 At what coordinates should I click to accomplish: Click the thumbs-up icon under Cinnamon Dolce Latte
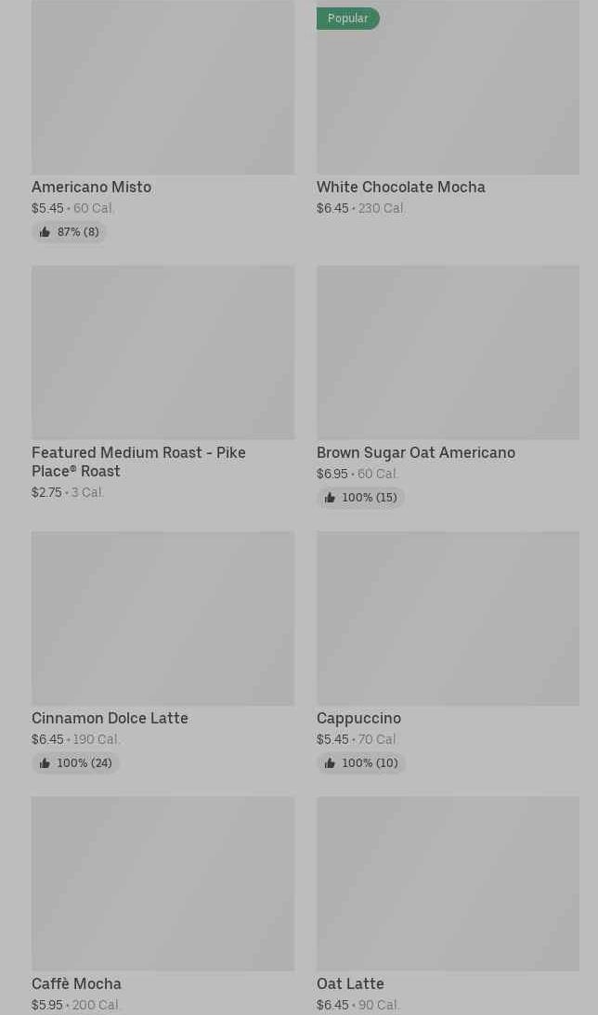pyautogui.click(x=45, y=763)
